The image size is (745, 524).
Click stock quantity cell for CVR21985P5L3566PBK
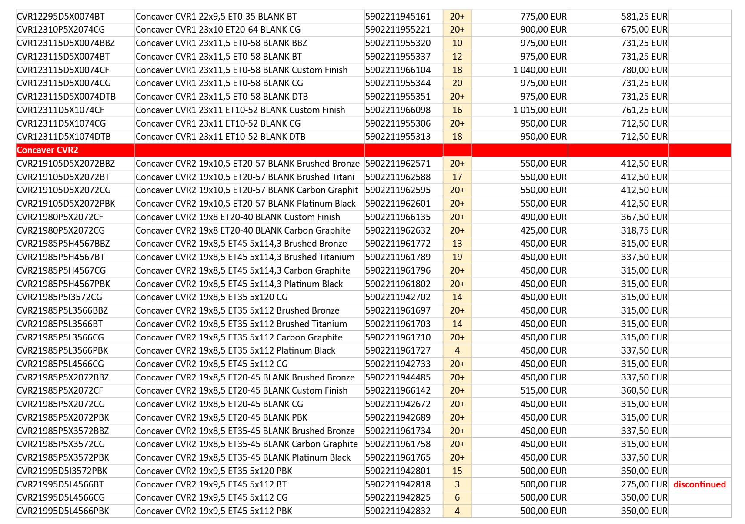pos(457,350)
